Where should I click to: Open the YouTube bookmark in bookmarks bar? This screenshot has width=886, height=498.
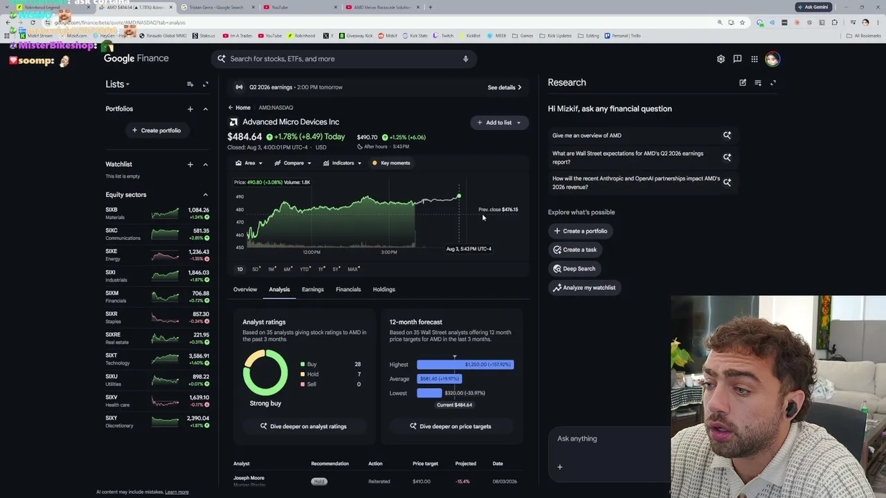[x=270, y=35]
